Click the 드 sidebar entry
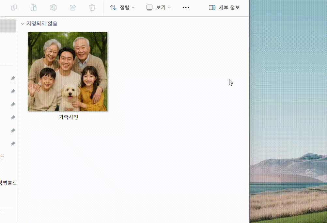This screenshot has width=327, height=223. [x=2, y=157]
